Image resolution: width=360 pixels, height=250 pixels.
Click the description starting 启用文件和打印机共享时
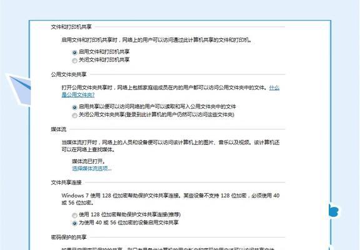pos(157,40)
